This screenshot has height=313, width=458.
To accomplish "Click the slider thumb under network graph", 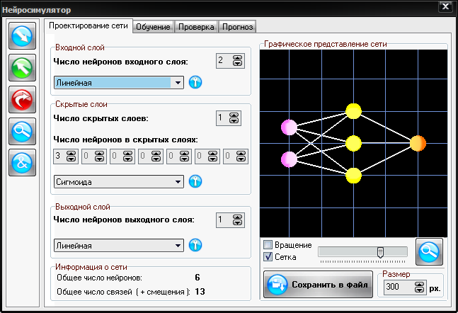I will point(380,252).
